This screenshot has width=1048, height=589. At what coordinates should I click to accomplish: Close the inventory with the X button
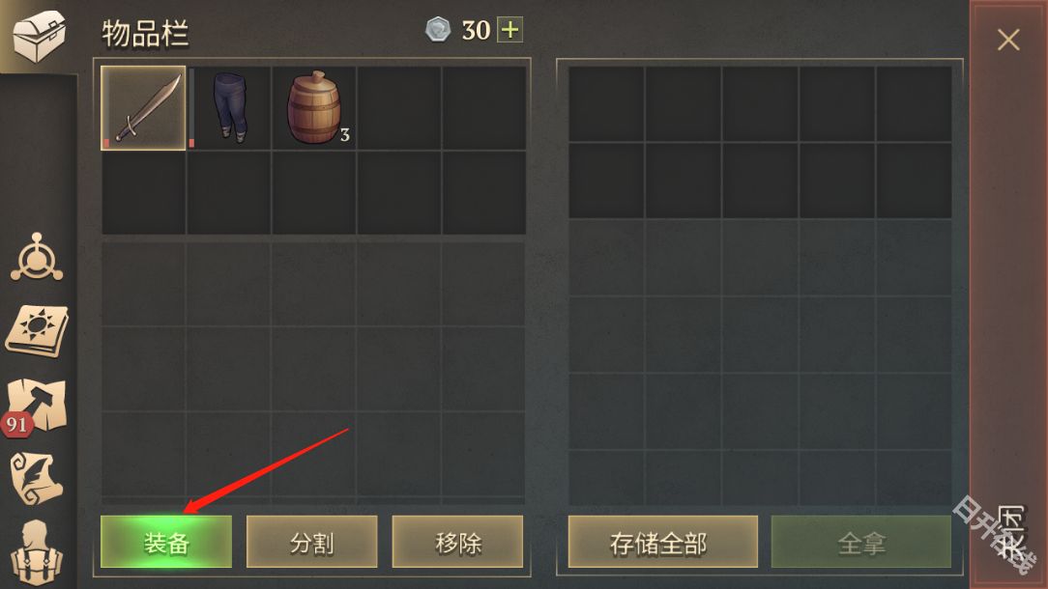pyautogui.click(x=1008, y=40)
